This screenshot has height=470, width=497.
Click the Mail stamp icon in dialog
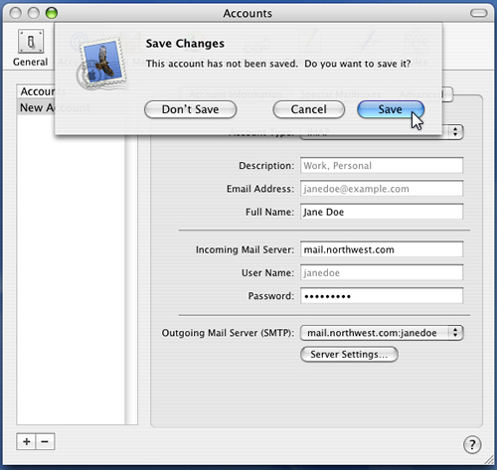102,63
